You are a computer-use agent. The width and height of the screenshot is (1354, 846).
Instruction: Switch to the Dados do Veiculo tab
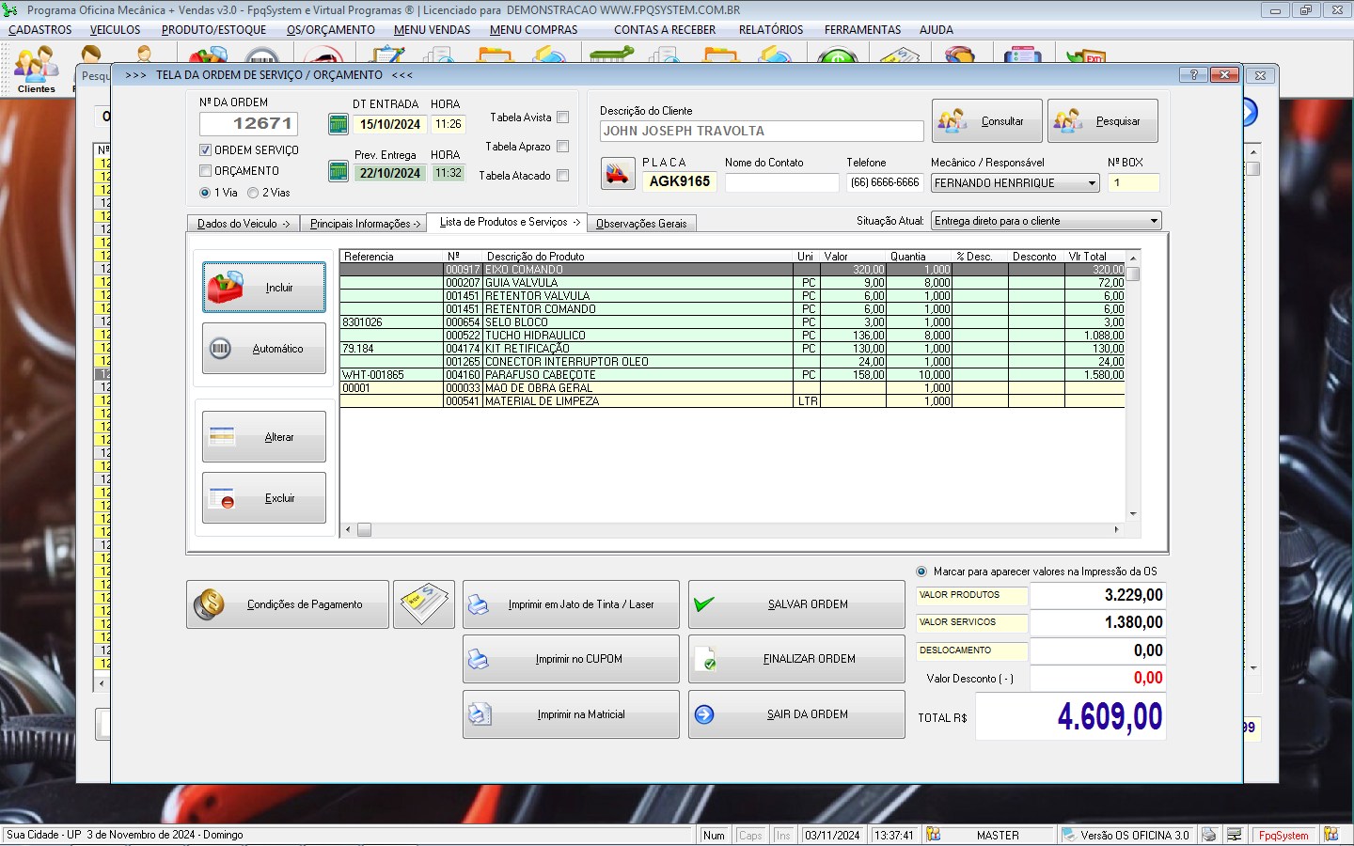pyautogui.click(x=244, y=224)
